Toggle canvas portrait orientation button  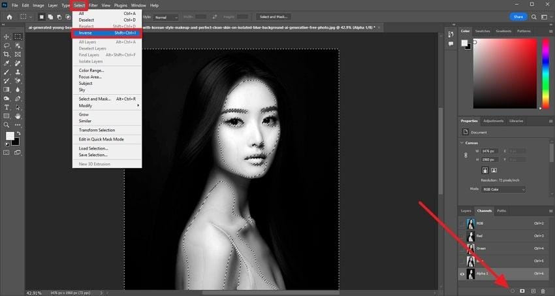[x=485, y=171]
